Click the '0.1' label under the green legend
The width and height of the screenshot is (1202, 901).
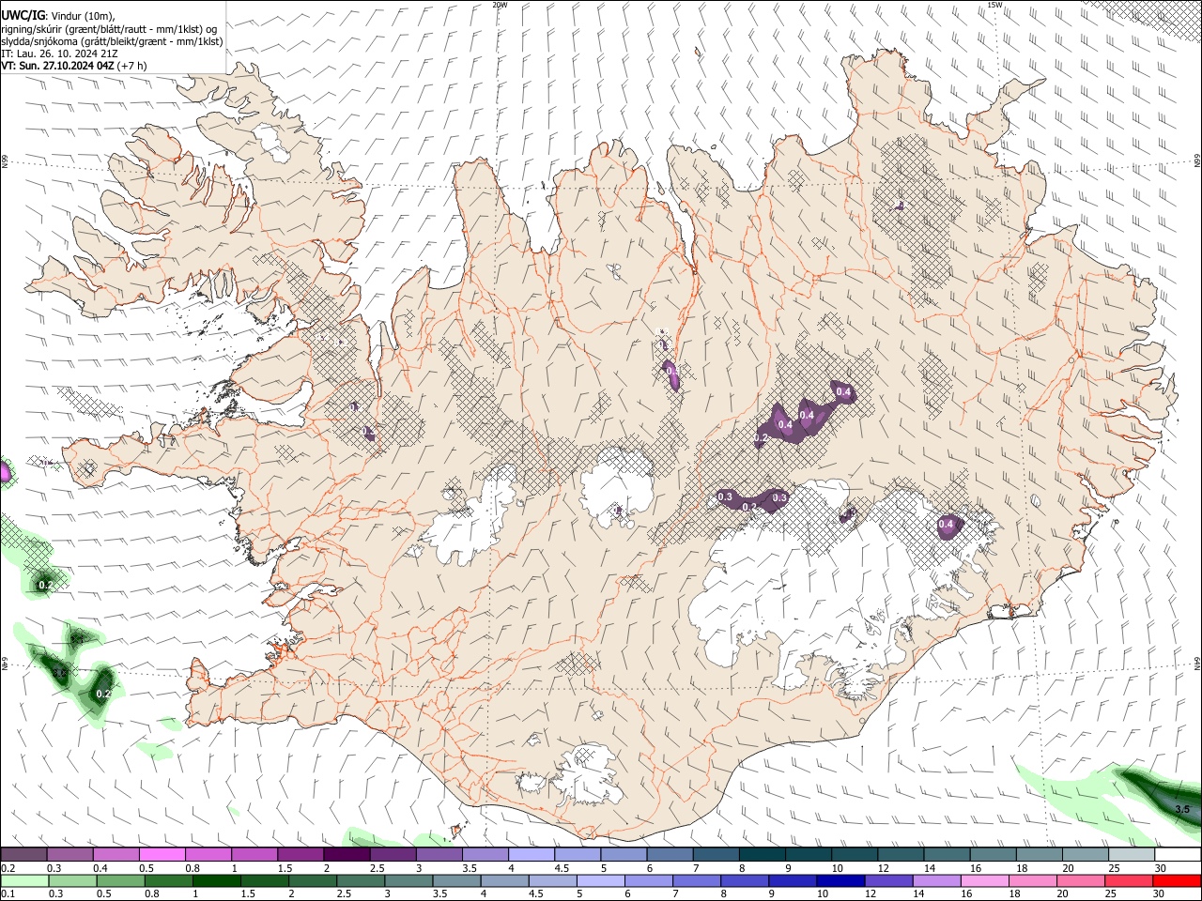coord(7,893)
